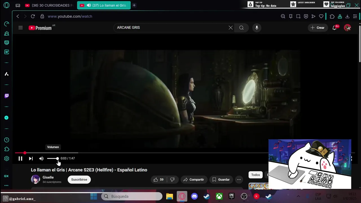Screen dimensions: 361x203
Task: Click the Compartir share button
Action: (x=194, y=180)
